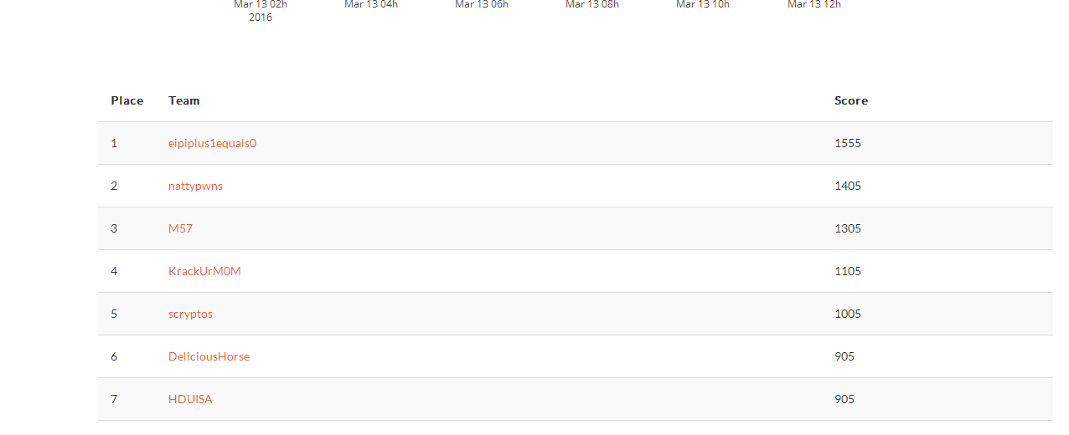Click the 1005 score of scryptos
The width and height of the screenshot is (1069, 435).
tap(848, 314)
